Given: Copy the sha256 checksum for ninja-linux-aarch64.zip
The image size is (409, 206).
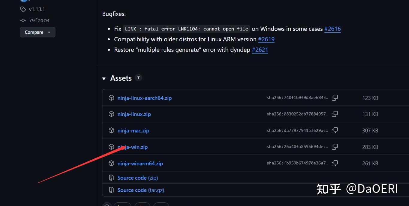Looking at the screenshot, I should pos(335,97).
